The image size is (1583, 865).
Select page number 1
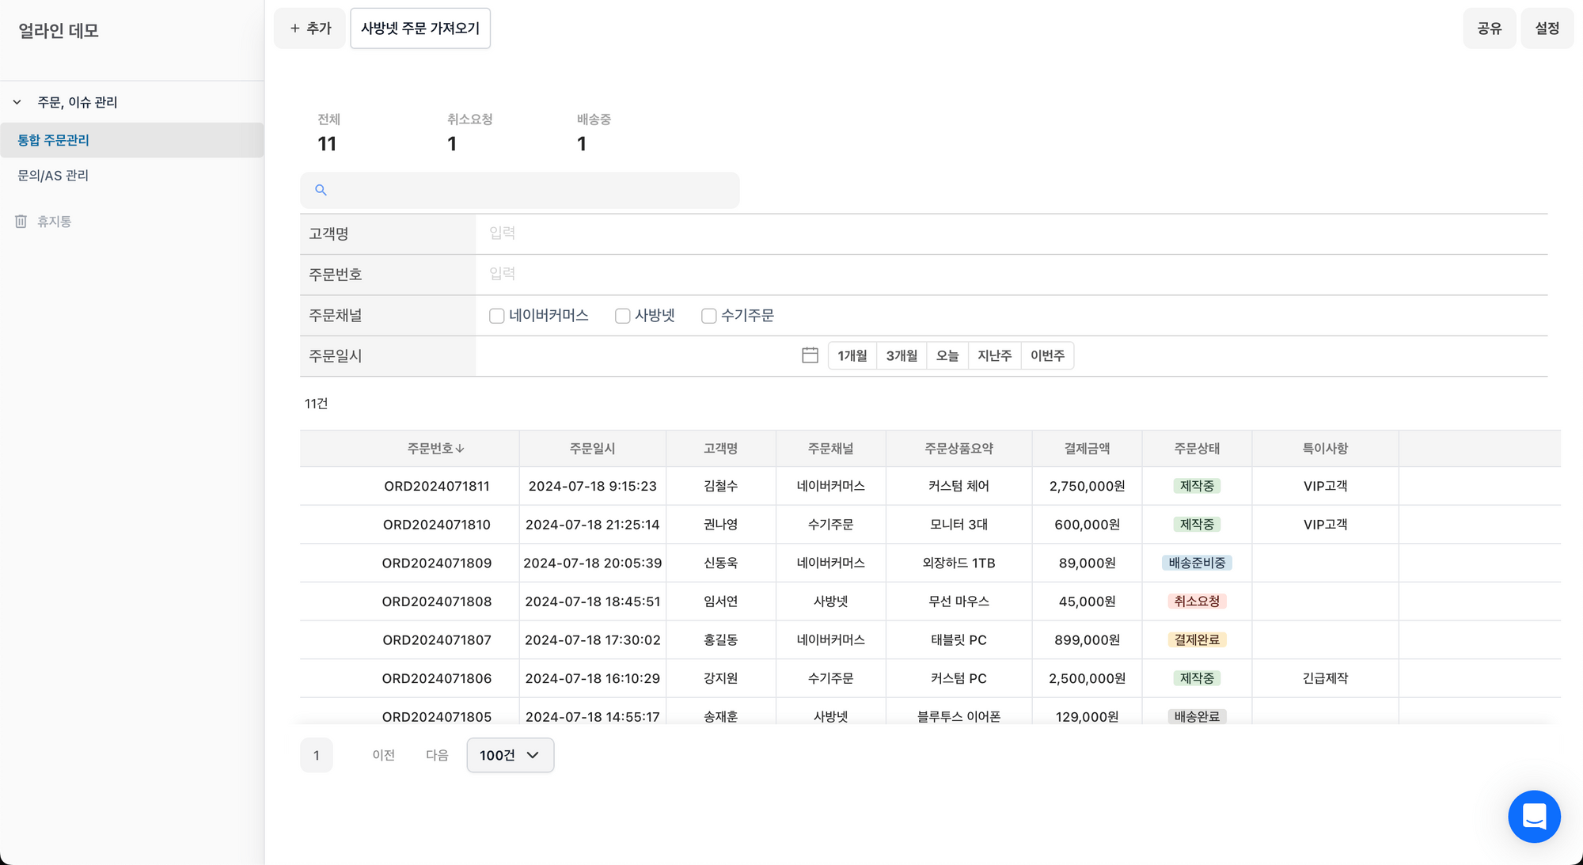(317, 755)
